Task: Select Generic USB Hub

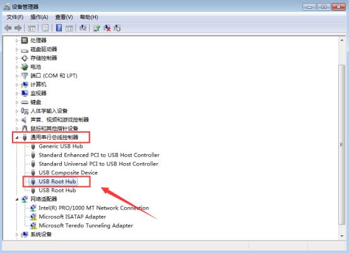Action: (x=61, y=146)
